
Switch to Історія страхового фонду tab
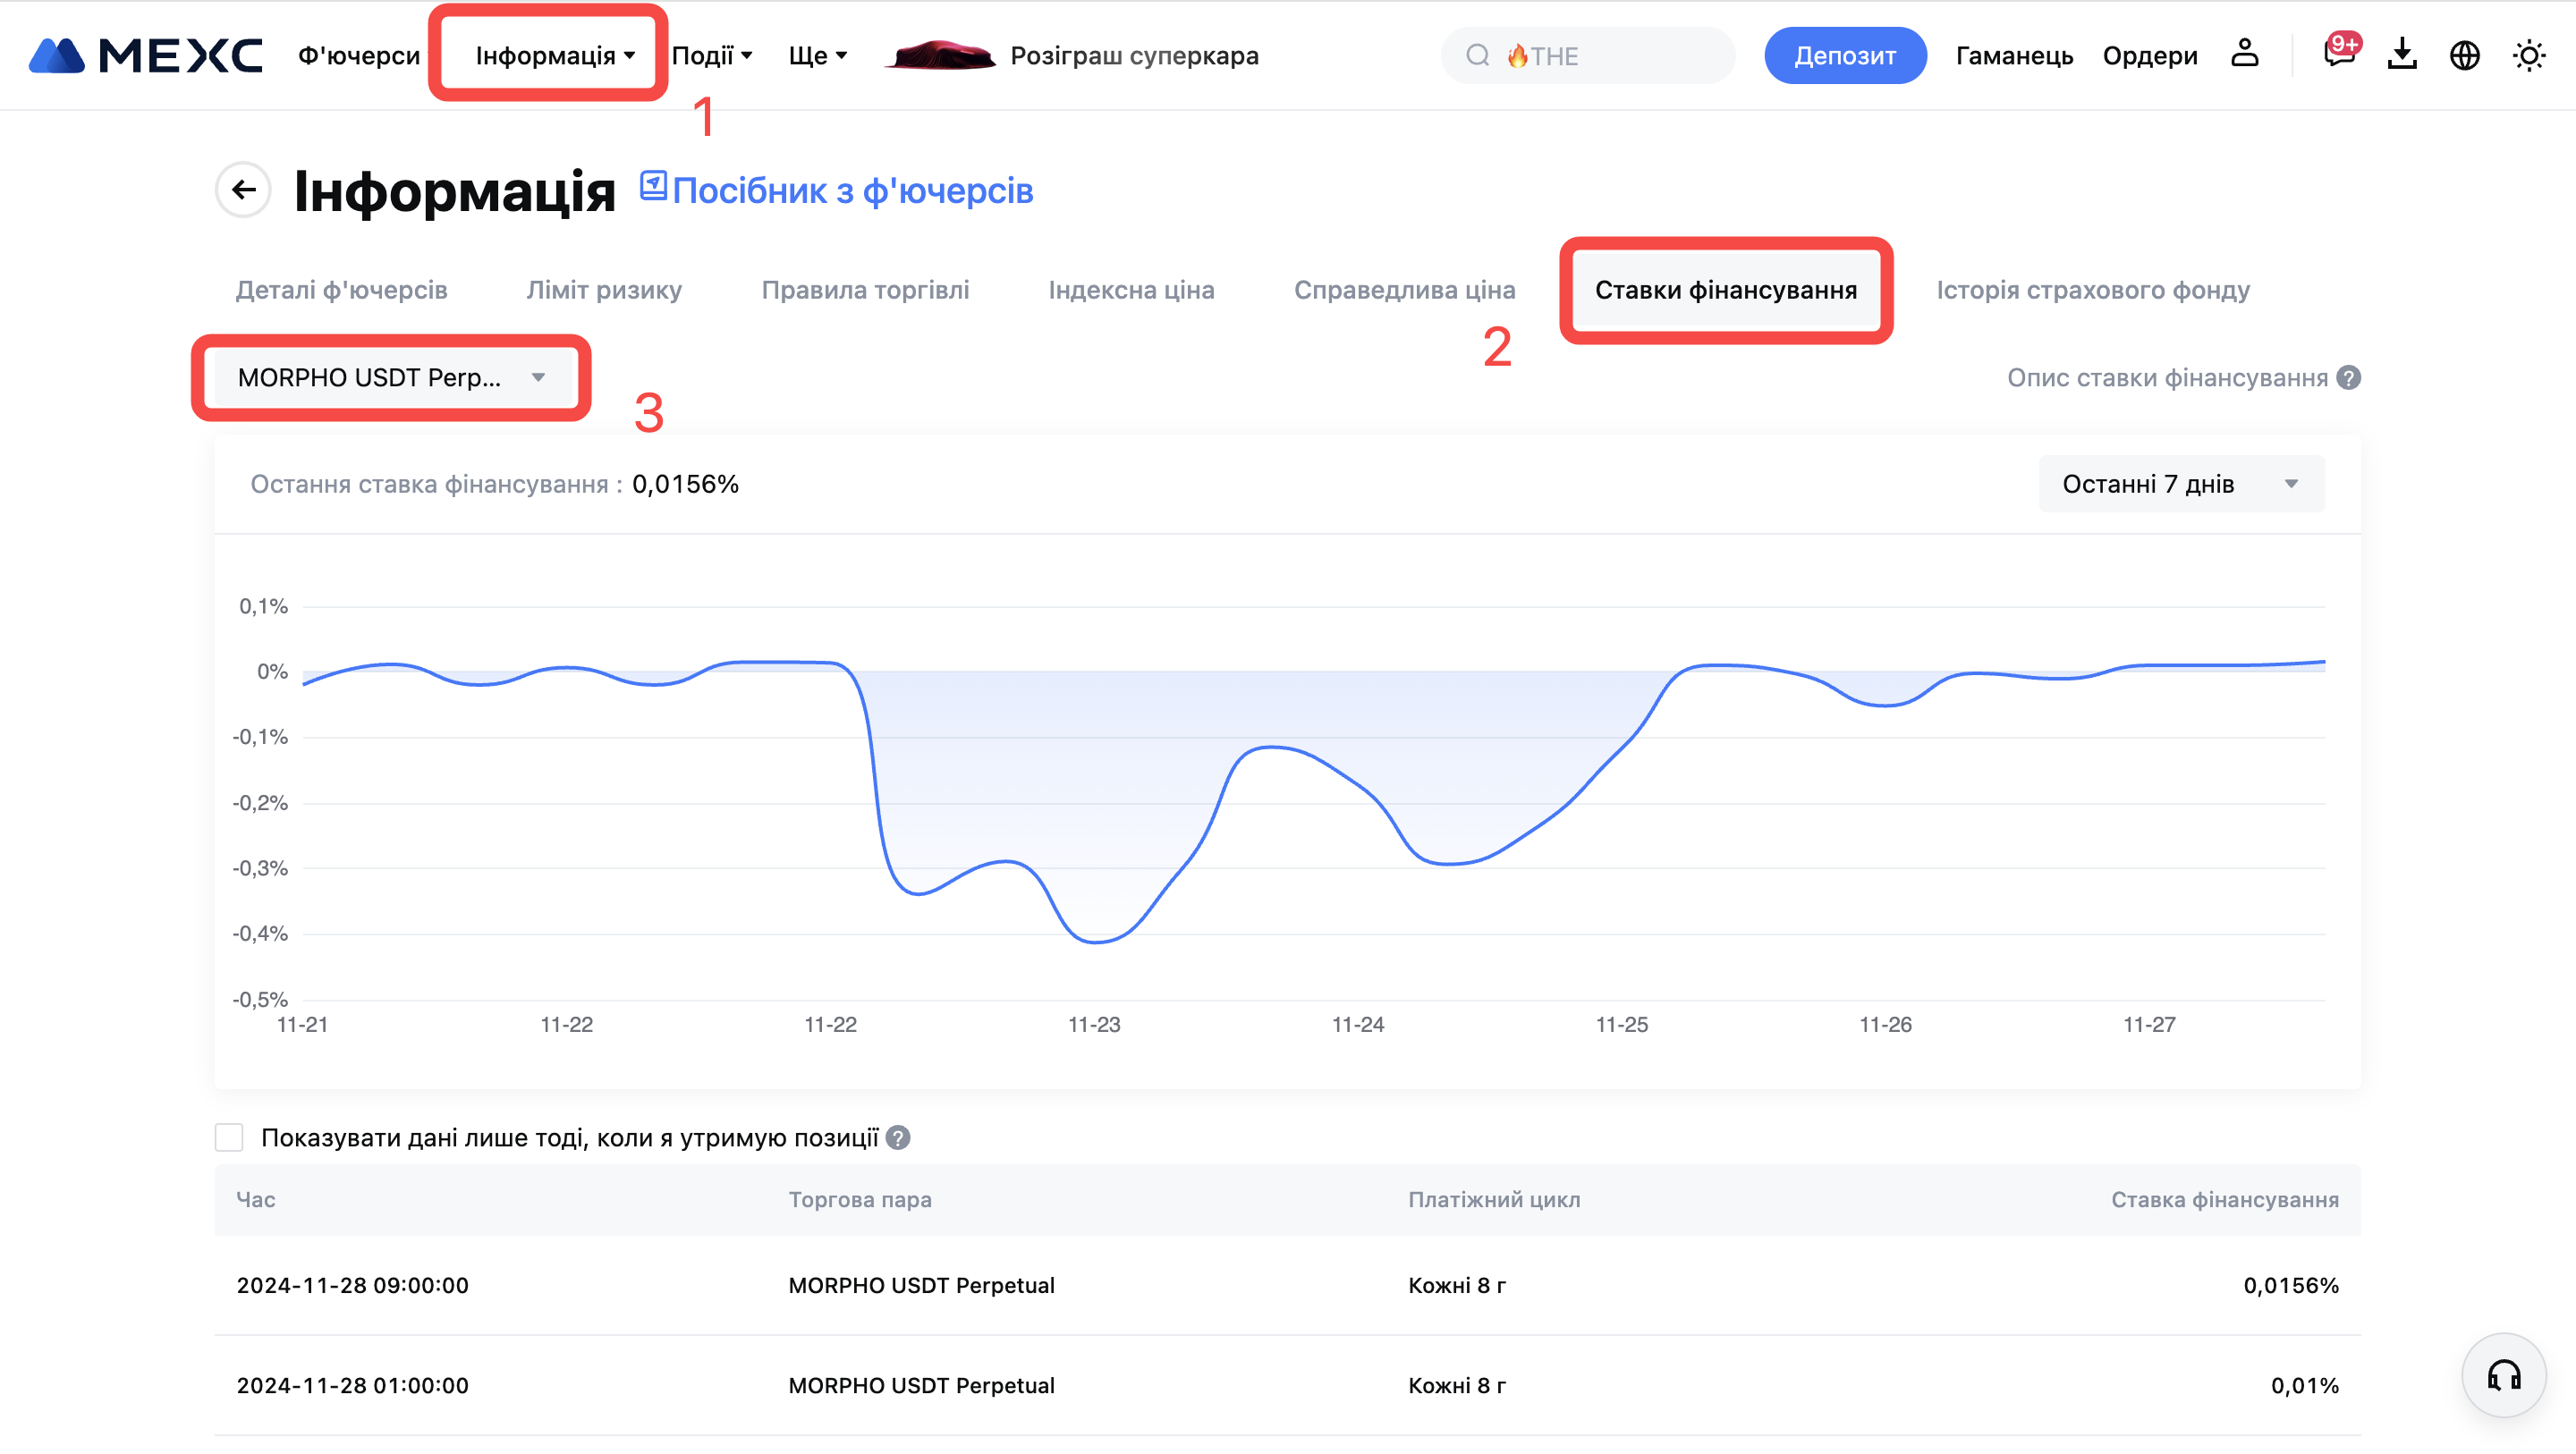pos(2092,290)
